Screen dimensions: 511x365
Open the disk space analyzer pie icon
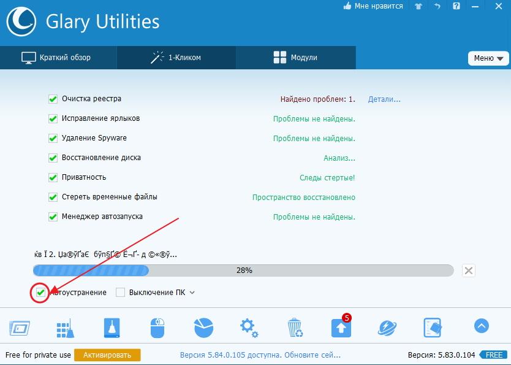tap(203, 328)
